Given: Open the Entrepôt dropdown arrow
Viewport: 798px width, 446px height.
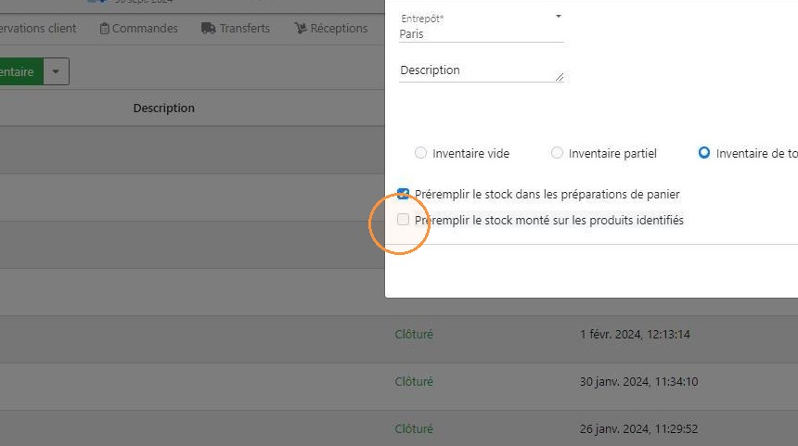Looking at the screenshot, I should [x=559, y=17].
